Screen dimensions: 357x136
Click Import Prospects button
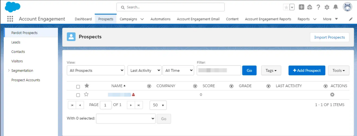329,37
